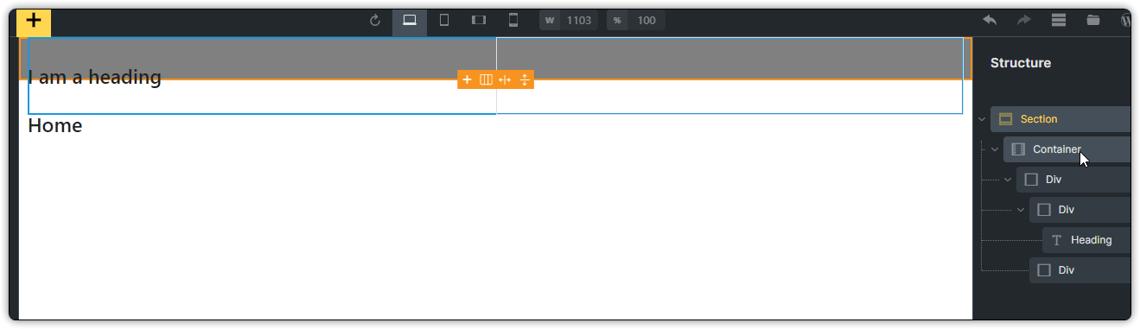Select the Section item in Structure
This screenshot has height=329, width=1140.
tap(1060, 119)
